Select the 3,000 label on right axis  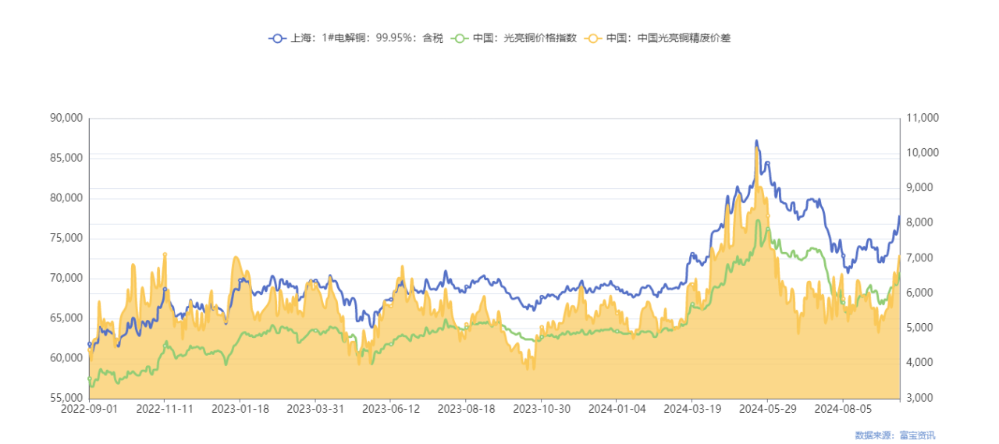921,398
